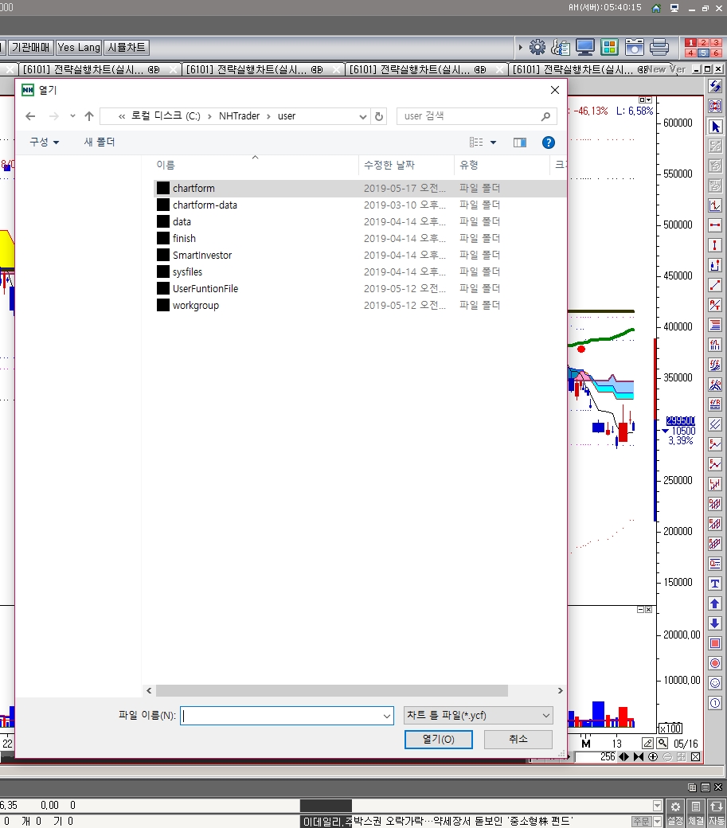Viewport: 727px width, 828px height.
Task: Select the arrow pointer tool in right toolbar
Action: coord(715,127)
